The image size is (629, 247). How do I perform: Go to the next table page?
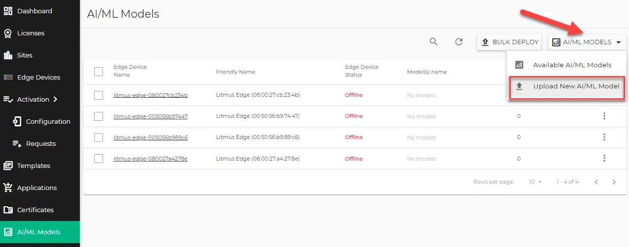pos(614,182)
